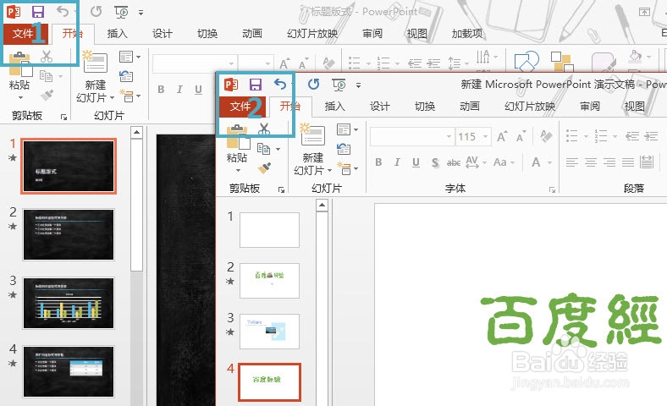This screenshot has width=667, height=406.
Task: Click 粘贴 paste icon in back window
Action: (20, 63)
